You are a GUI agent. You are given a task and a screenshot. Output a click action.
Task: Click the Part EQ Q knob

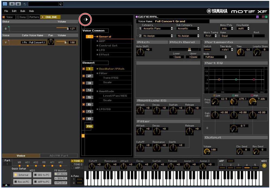click(234, 128)
